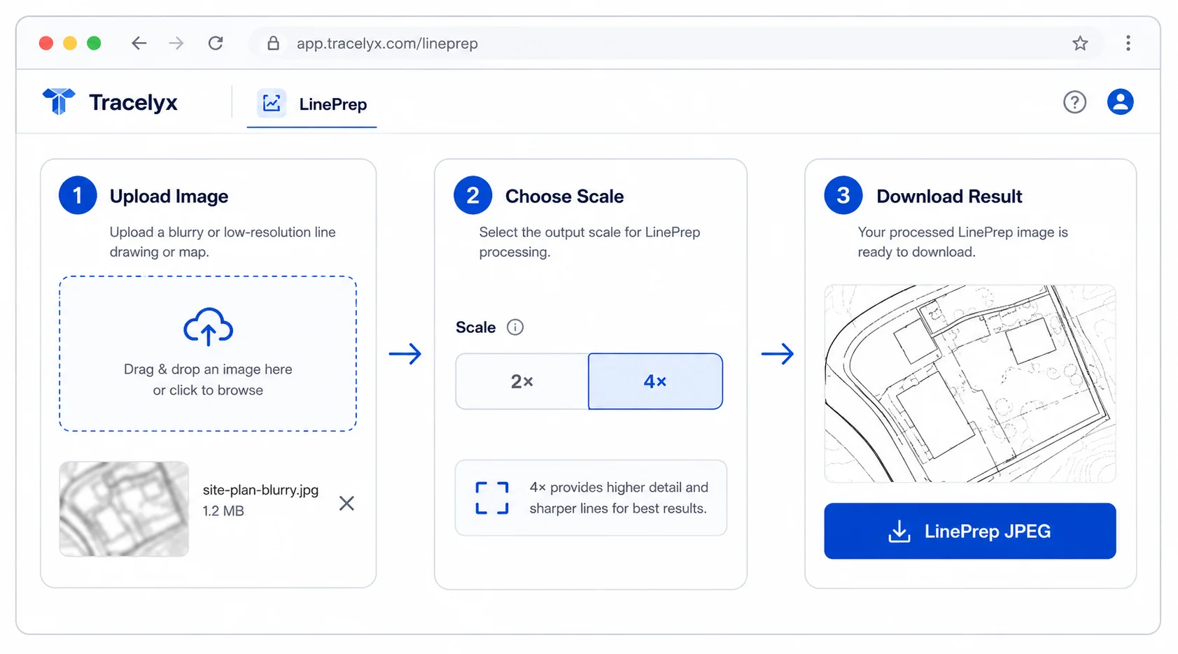This screenshot has width=1178, height=654.
Task: Close the browser window with red button
Action: (x=46, y=43)
